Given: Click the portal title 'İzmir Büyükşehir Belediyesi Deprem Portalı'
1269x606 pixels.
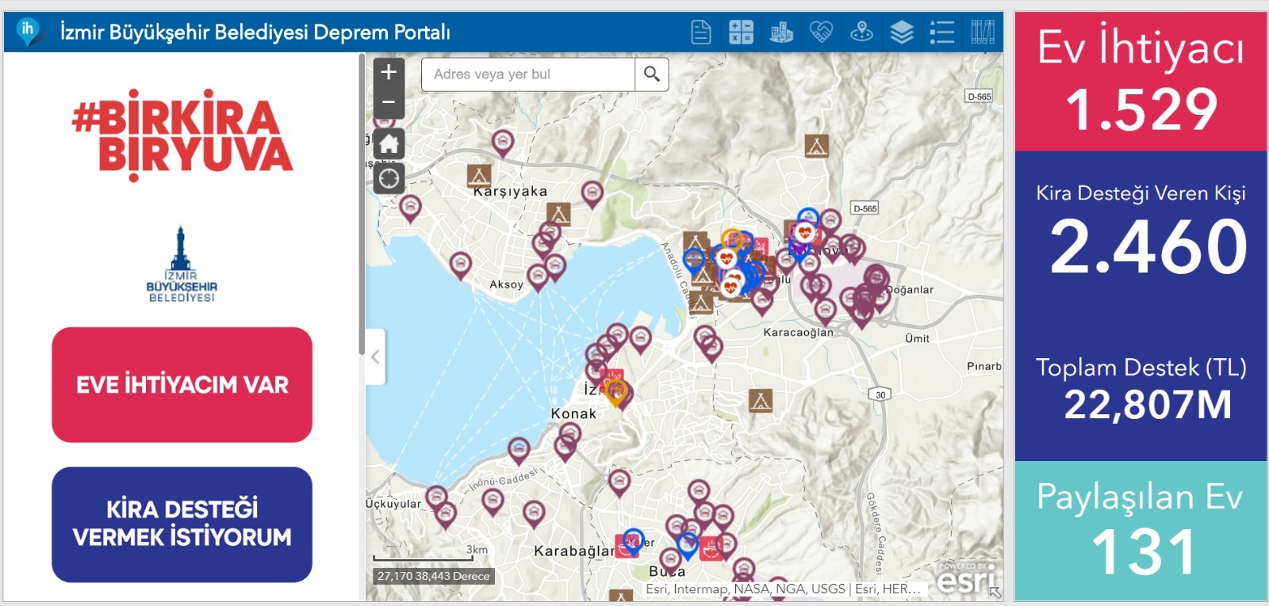Looking at the screenshot, I should point(255,32).
